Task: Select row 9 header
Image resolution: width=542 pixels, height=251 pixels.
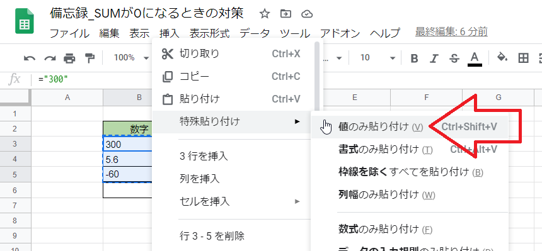Action: click(x=15, y=236)
